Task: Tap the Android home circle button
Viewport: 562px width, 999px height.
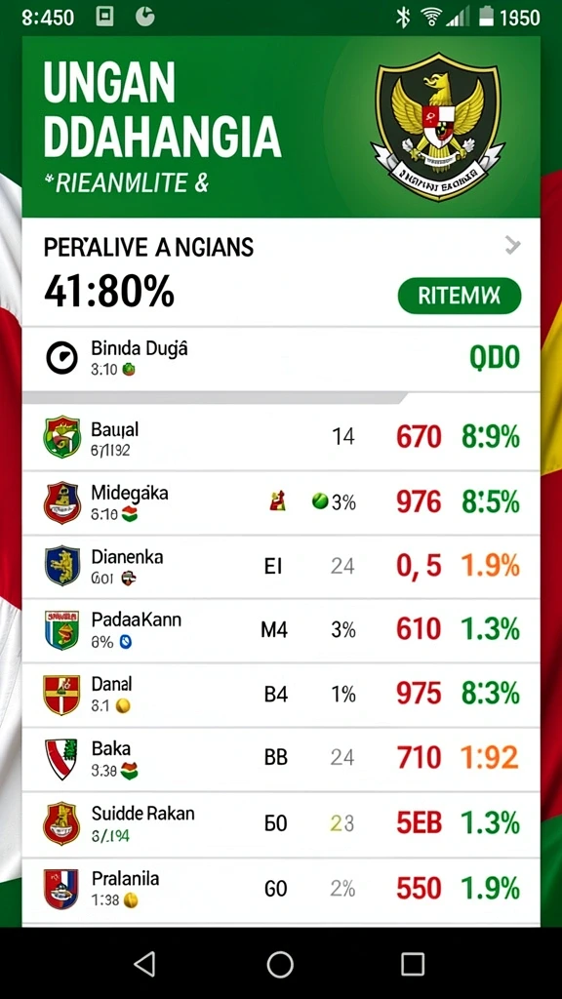Action: click(280, 965)
